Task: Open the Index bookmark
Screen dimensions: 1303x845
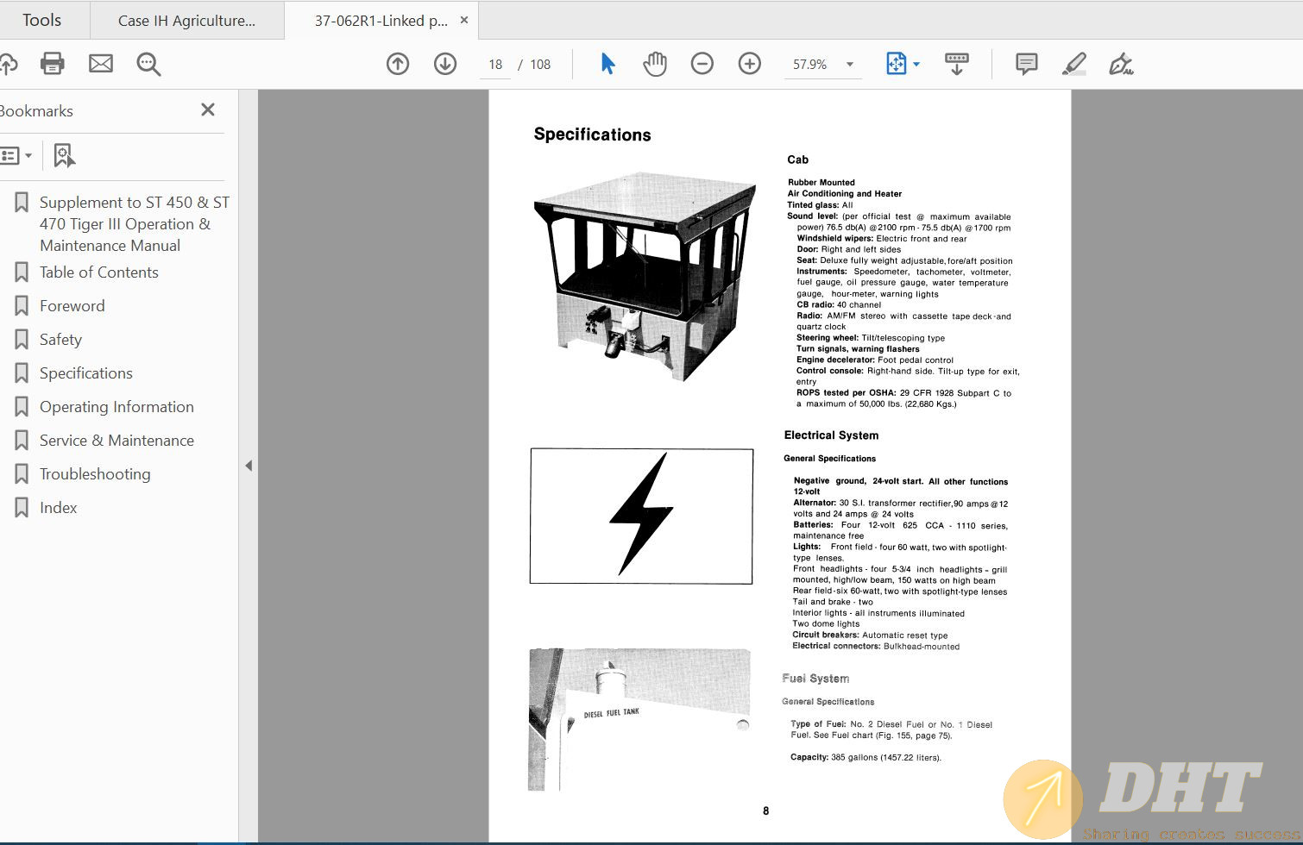Action: click(59, 508)
